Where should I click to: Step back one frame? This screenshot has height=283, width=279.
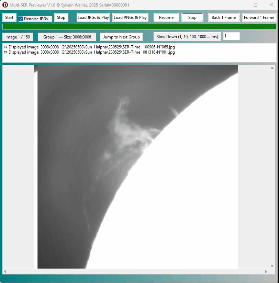[224, 18]
